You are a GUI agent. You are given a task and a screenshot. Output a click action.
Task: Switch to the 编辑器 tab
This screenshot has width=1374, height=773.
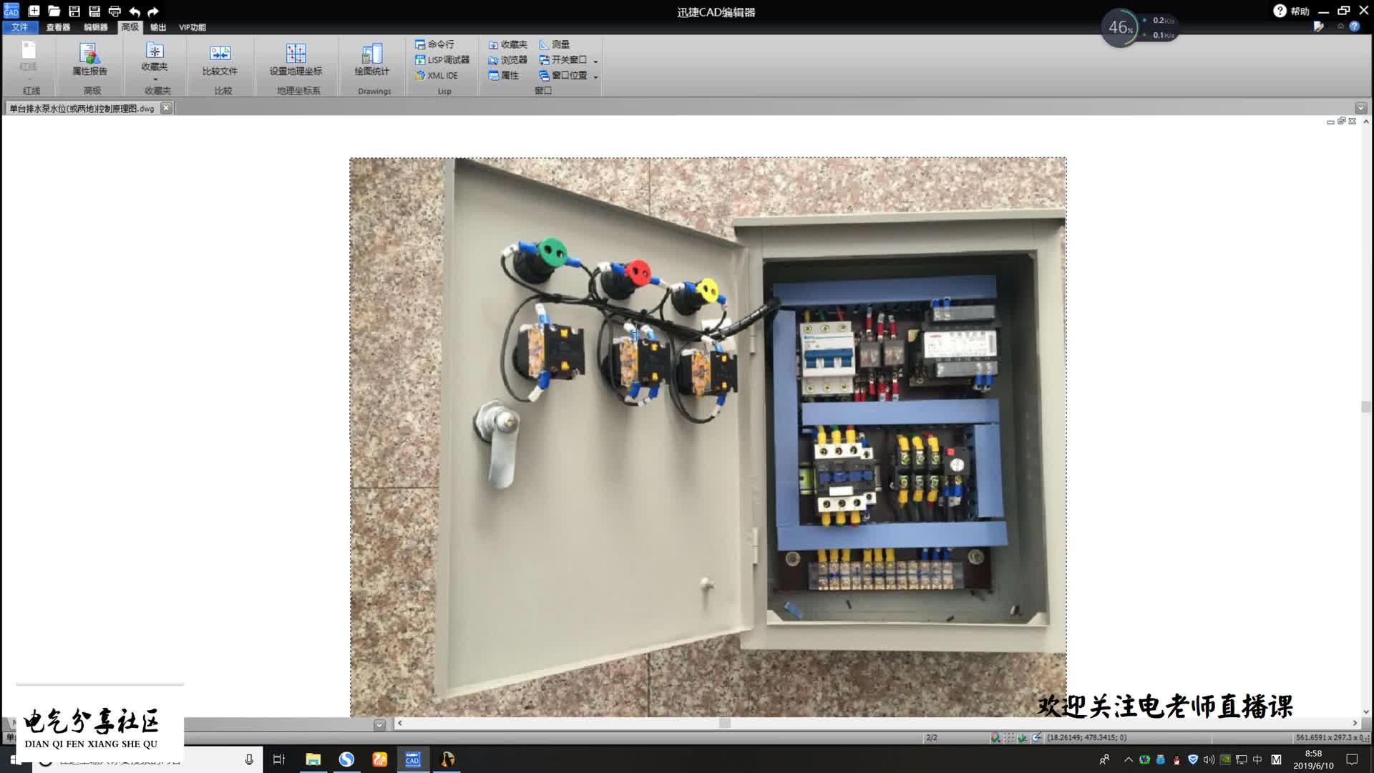point(95,27)
